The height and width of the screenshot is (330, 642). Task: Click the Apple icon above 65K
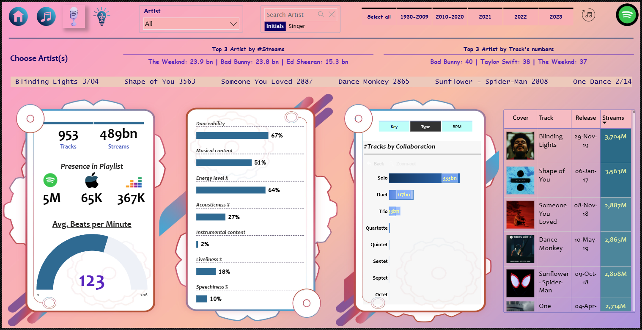[x=92, y=181]
